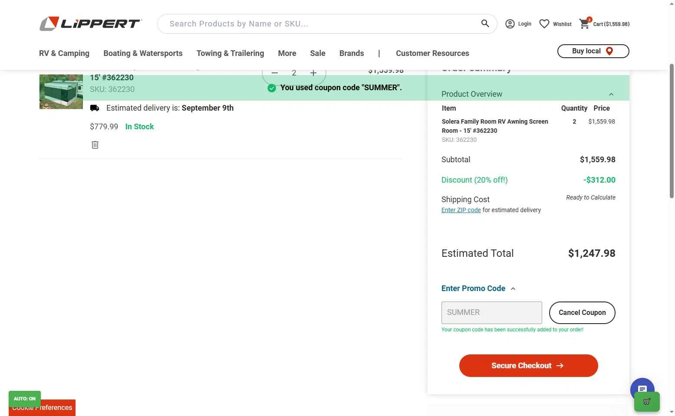Open Cookie Preferences button

tap(42, 408)
